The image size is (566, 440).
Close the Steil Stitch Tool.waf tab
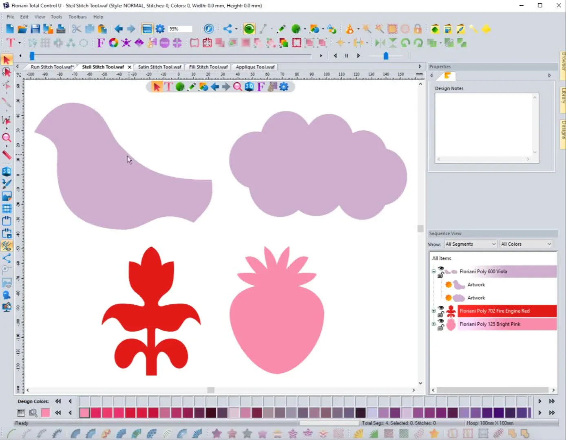click(130, 67)
